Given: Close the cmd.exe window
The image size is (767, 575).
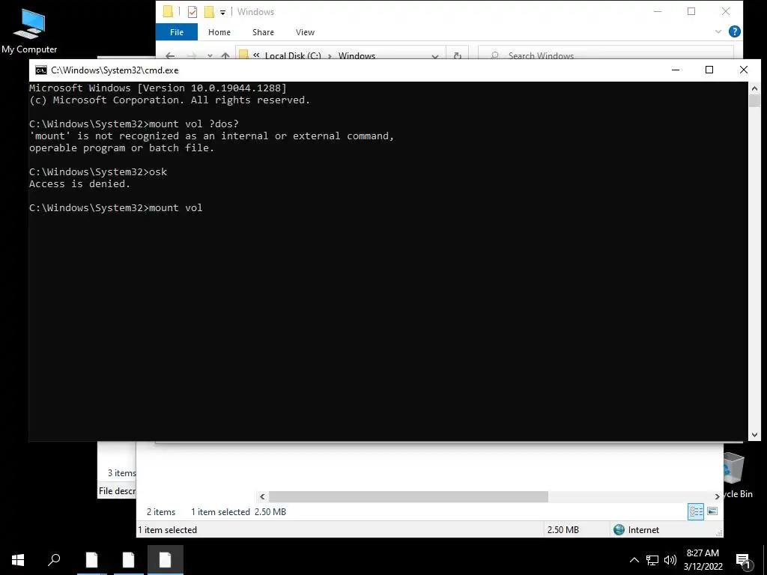Looking at the screenshot, I should 744,70.
